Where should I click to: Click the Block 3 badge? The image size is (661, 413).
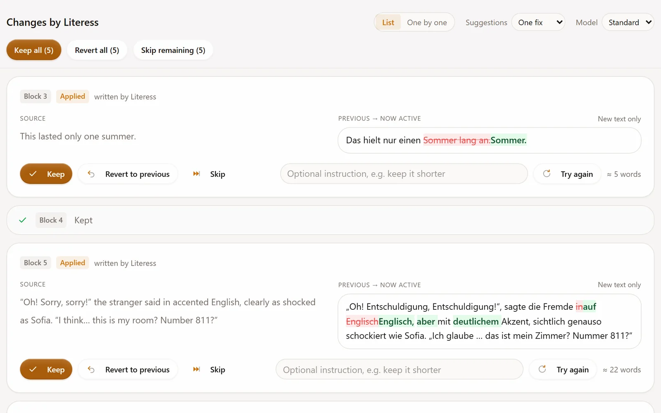(x=36, y=96)
